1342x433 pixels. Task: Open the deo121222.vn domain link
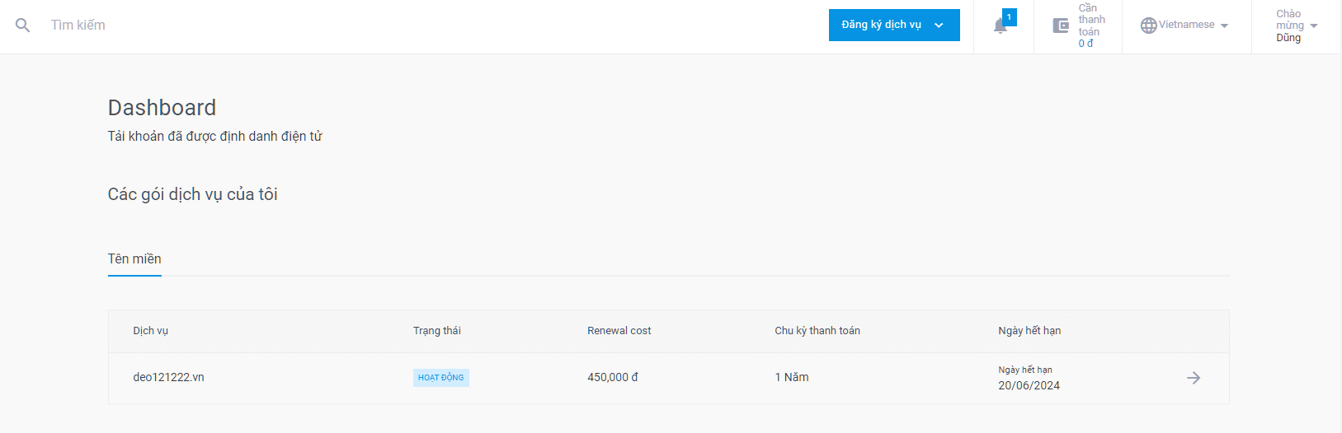[x=168, y=378]
